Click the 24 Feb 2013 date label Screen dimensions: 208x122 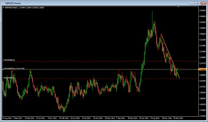click(64, 118)
